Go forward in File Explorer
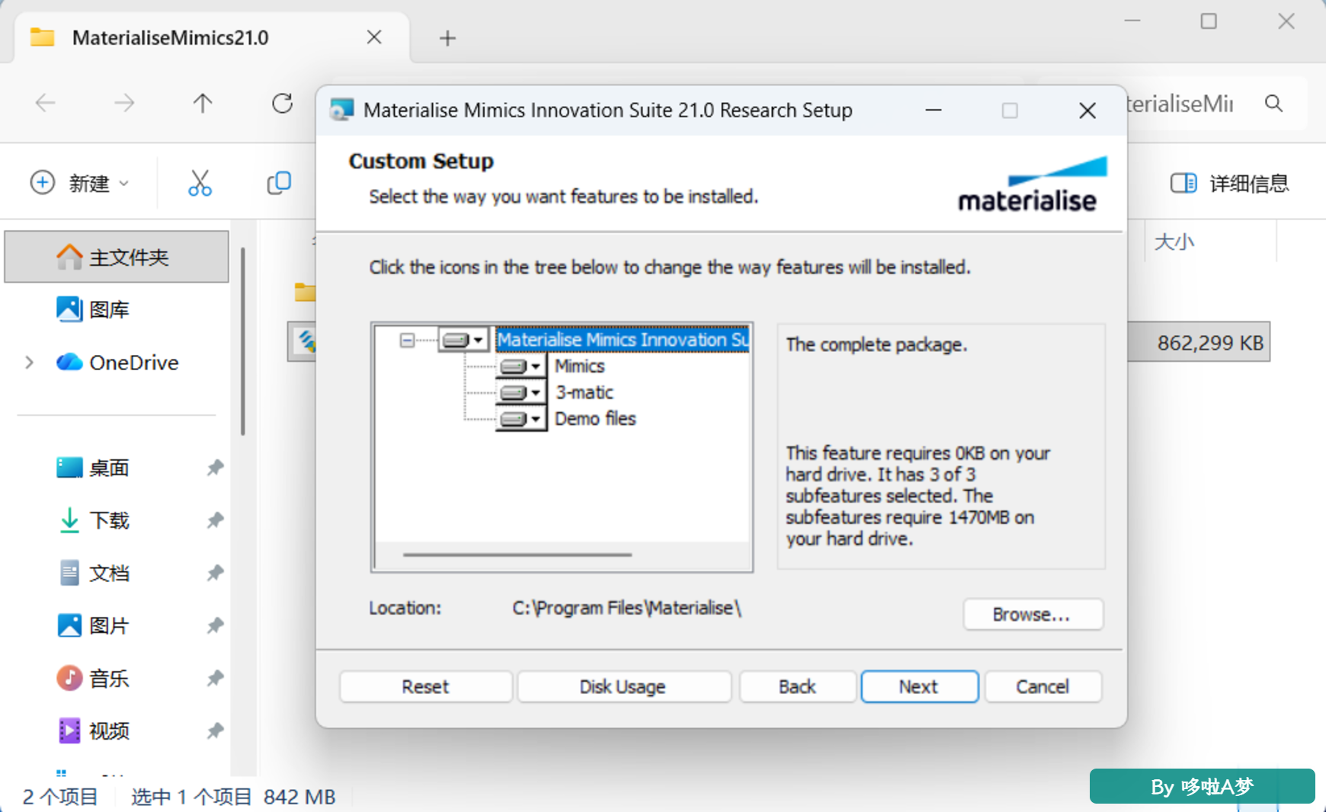The image size is (1326, 812). pos(123,103)
